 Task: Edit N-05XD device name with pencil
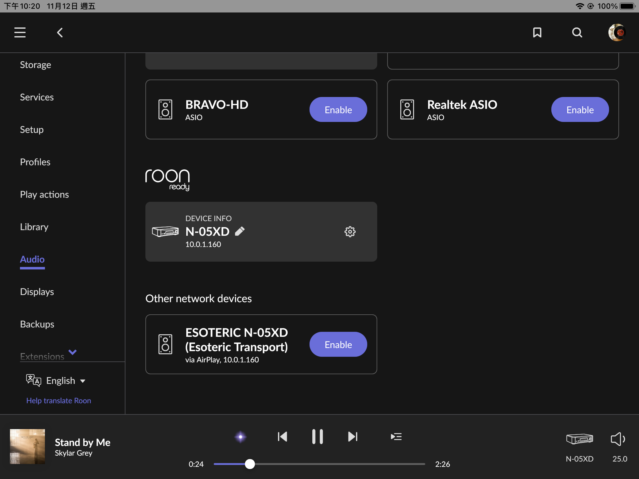pyautogui.click(x=240, y=231)
